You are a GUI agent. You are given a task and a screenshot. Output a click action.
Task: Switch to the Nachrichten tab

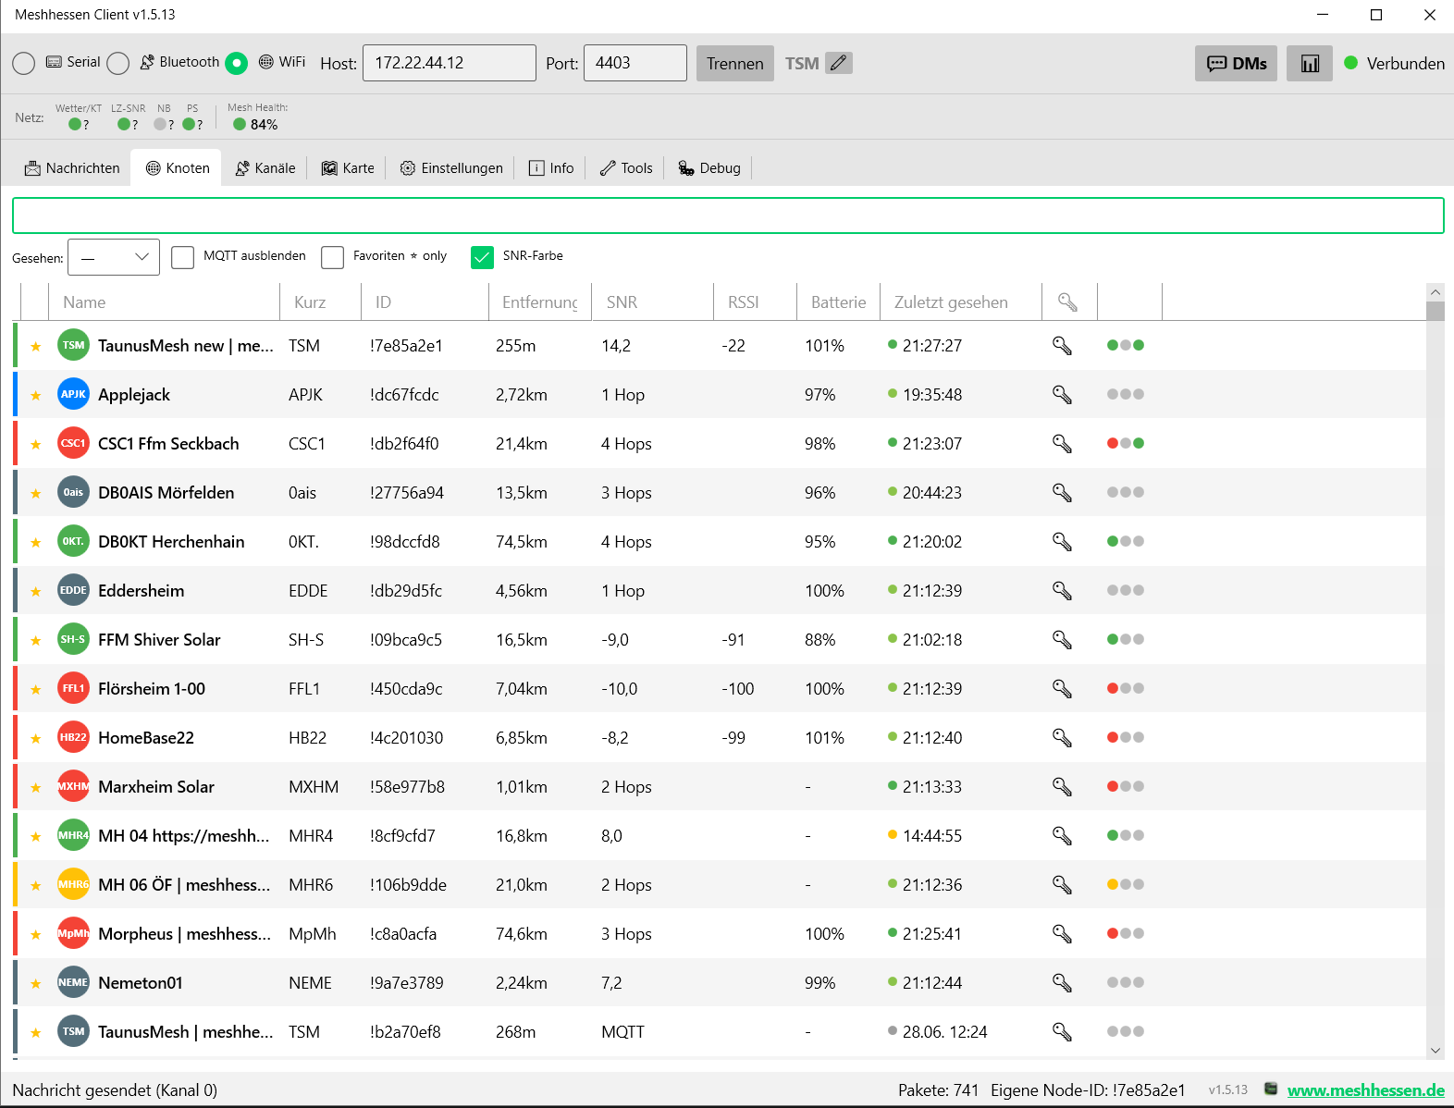point(72,168)
